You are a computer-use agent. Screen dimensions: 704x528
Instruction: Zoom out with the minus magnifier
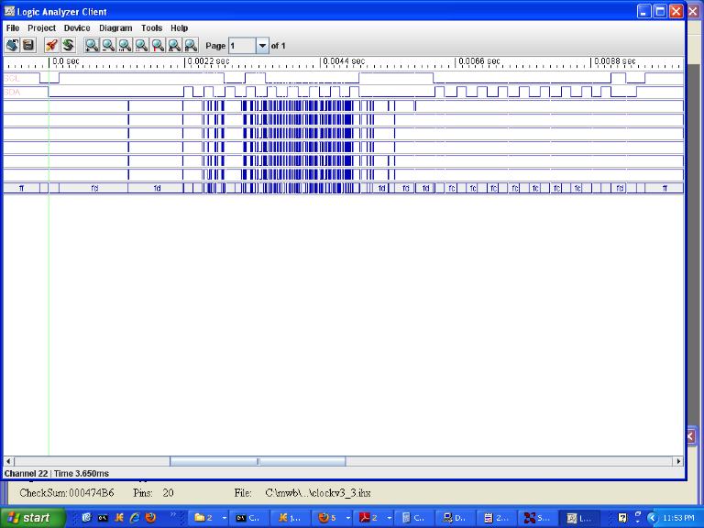point(108,45)
